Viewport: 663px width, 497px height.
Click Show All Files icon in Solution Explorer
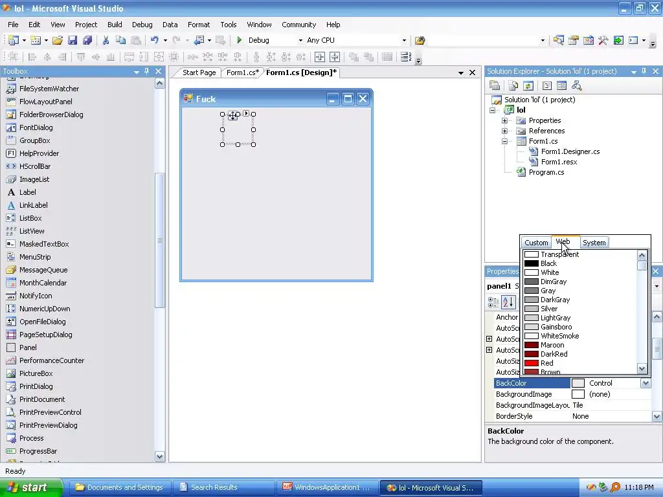[x=513, y=86]
